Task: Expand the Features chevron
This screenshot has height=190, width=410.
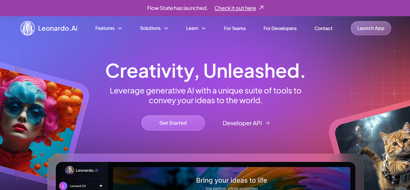Action: (120, 28)
